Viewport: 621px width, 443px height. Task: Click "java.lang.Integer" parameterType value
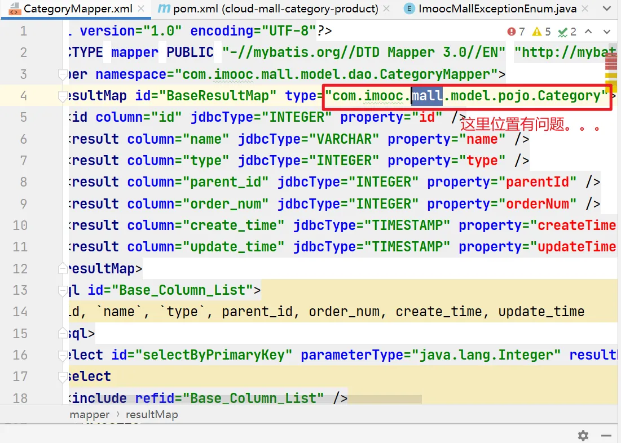tap(486, 355)
